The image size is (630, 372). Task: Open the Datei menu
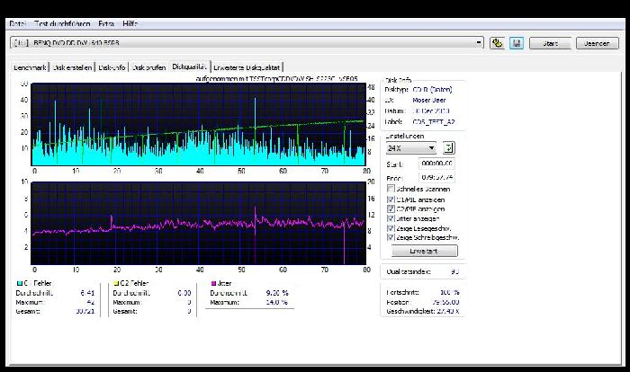[18, 24]
